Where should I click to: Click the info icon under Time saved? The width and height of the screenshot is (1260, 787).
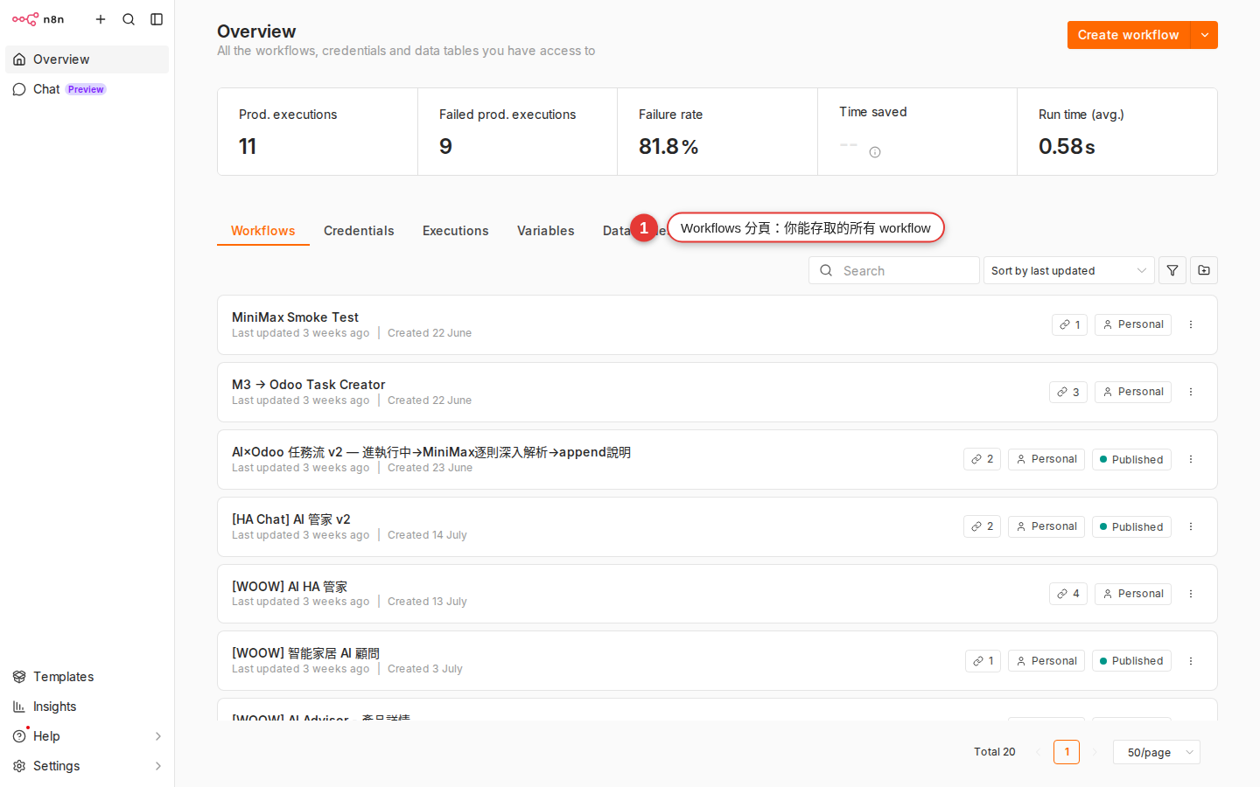pyautogui.click(x=875, y=152)
